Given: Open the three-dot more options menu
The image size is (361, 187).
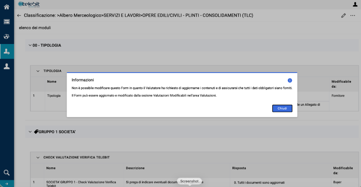Looking at the screenshot, I should 352,15.
